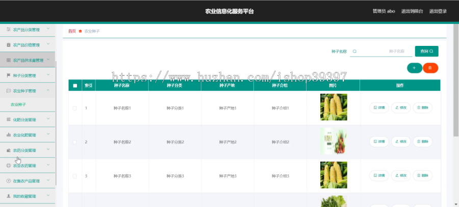This screenshot has width=459, height=207.
Task: Check the checkbox for row 3
Action: 74,176
